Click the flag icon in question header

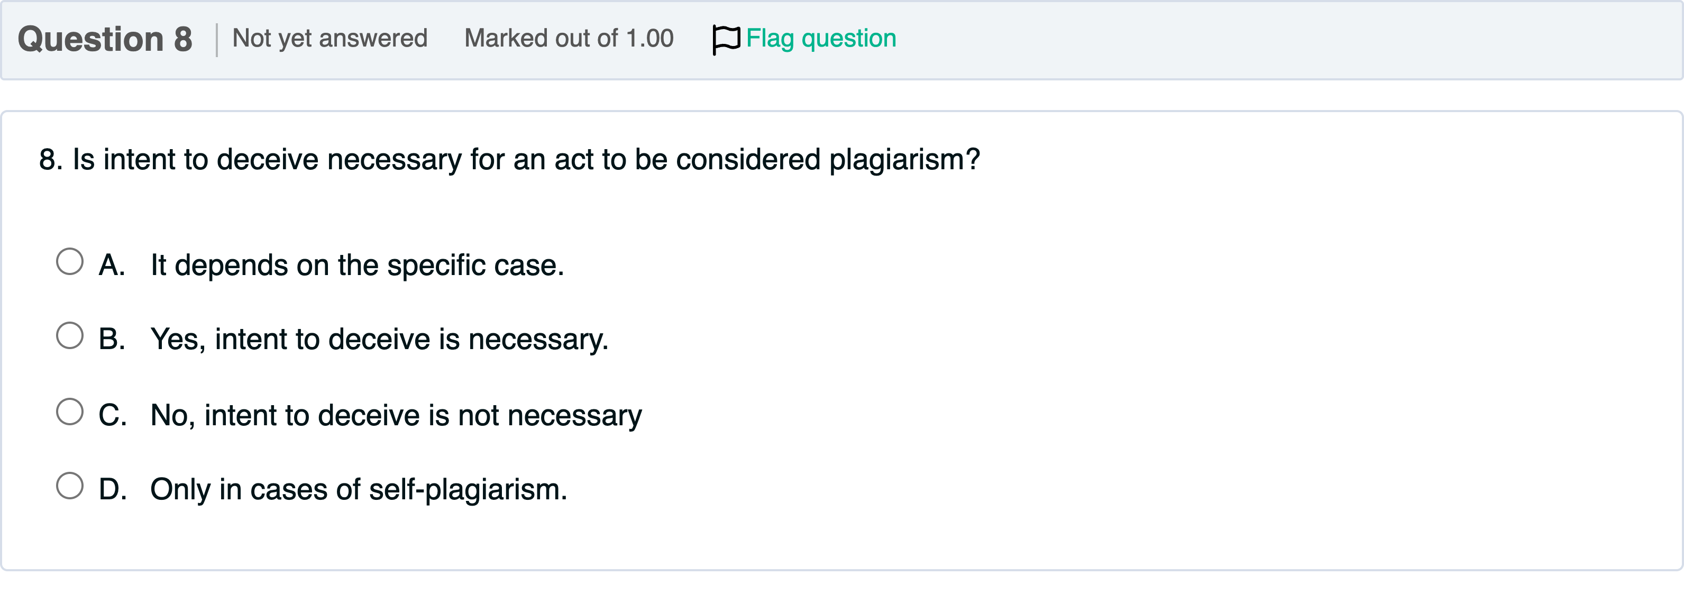[x=726, y=39]
